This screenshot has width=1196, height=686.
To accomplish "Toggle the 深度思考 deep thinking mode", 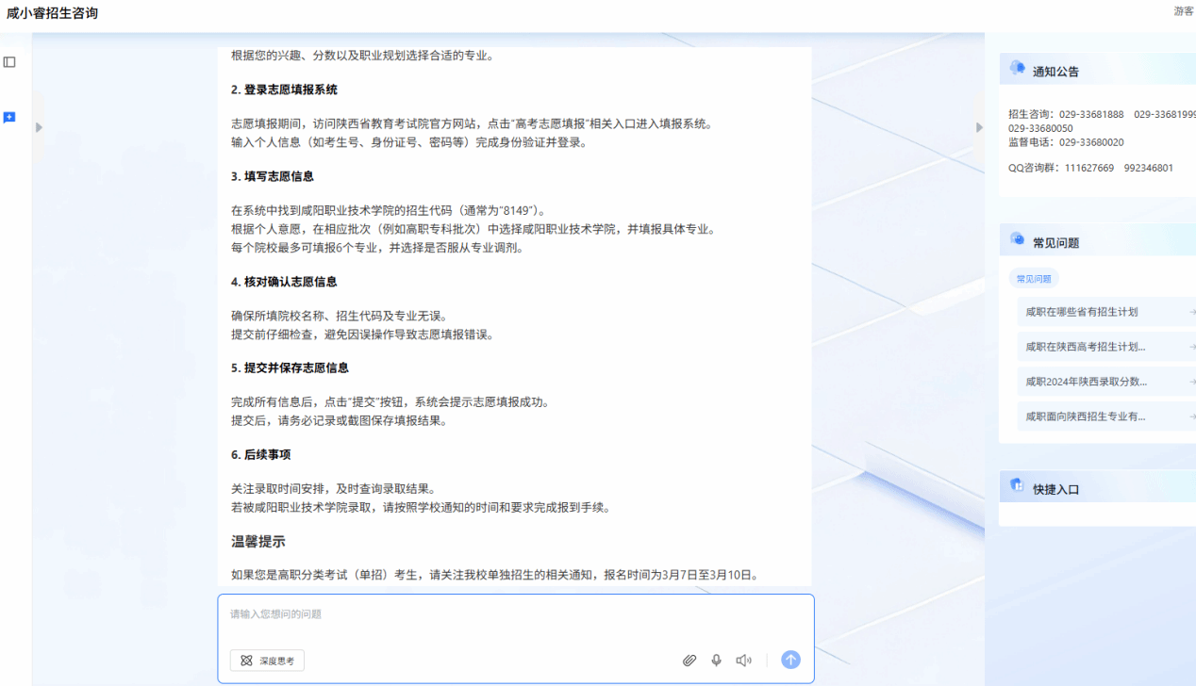I will coord(267,661).
